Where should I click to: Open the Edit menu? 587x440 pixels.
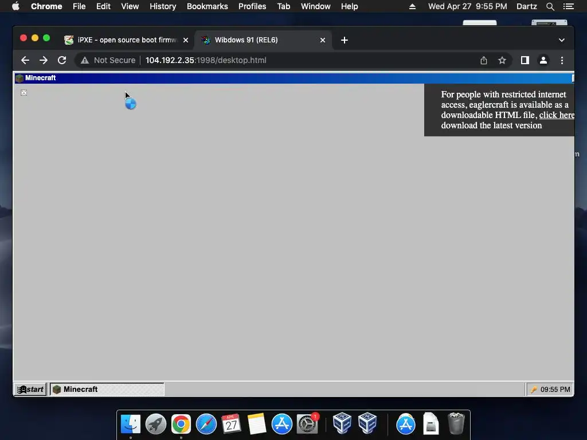[x=103, y=6]
